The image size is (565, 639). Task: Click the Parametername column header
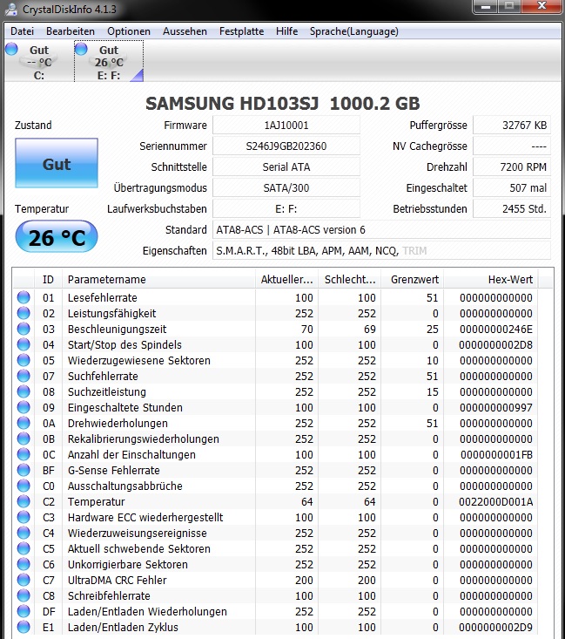(x=158, y=279)
